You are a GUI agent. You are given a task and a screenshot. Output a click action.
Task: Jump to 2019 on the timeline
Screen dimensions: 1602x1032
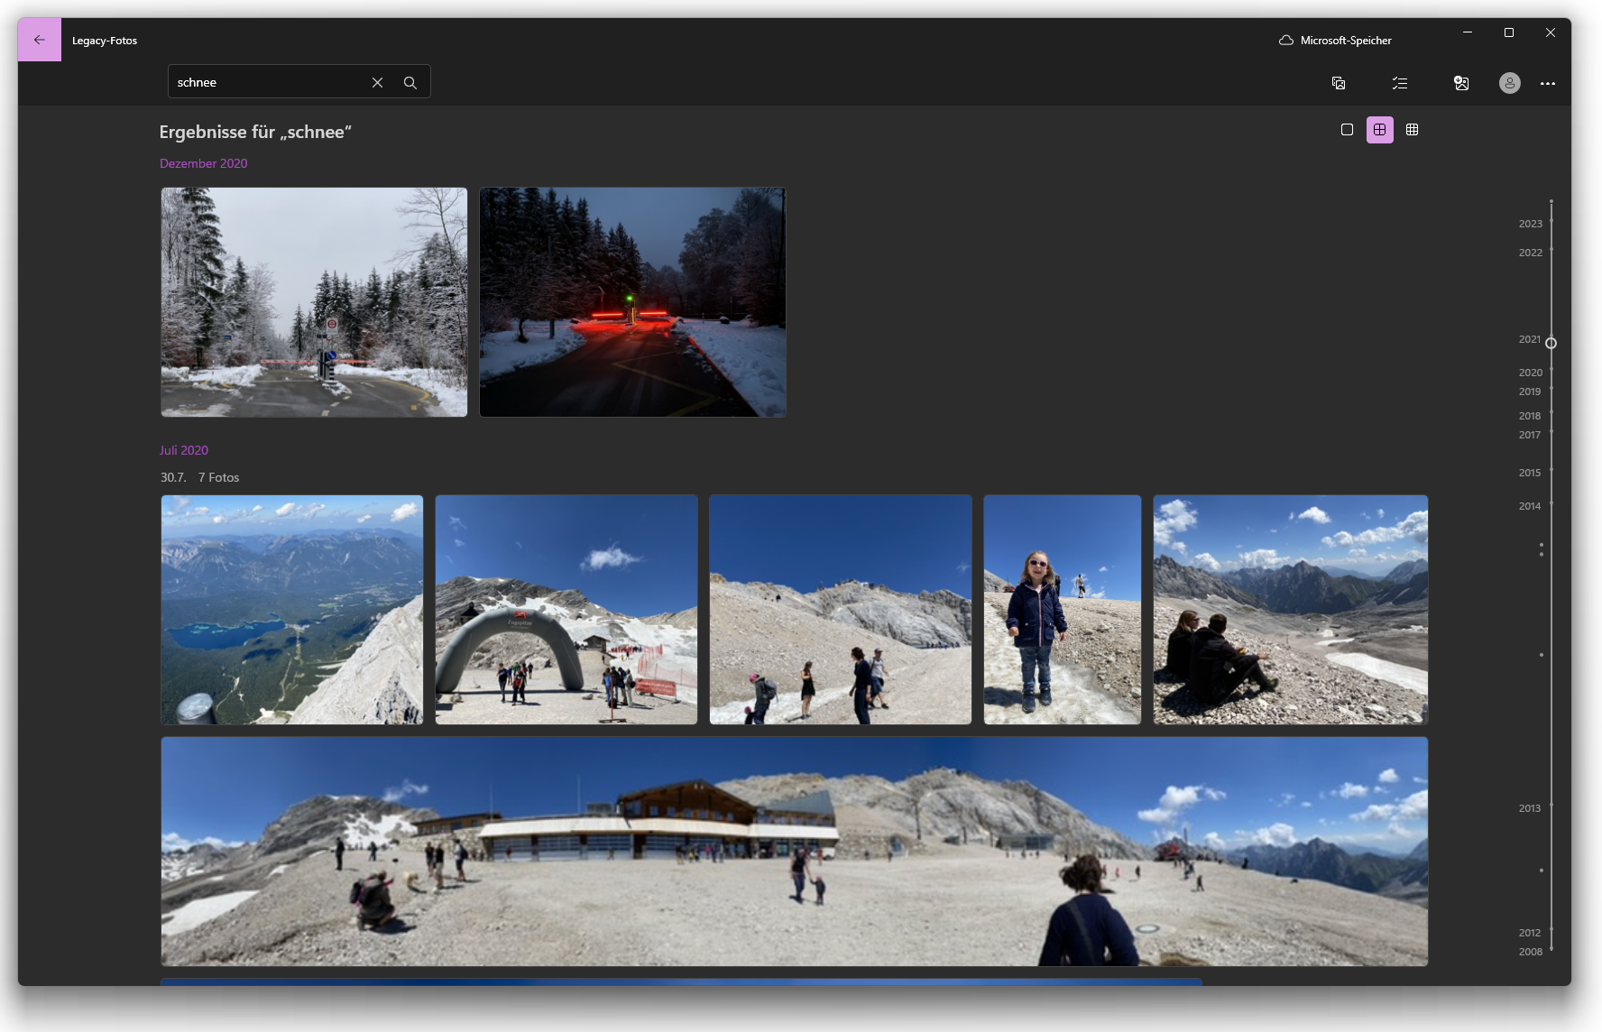[1530, 392]
